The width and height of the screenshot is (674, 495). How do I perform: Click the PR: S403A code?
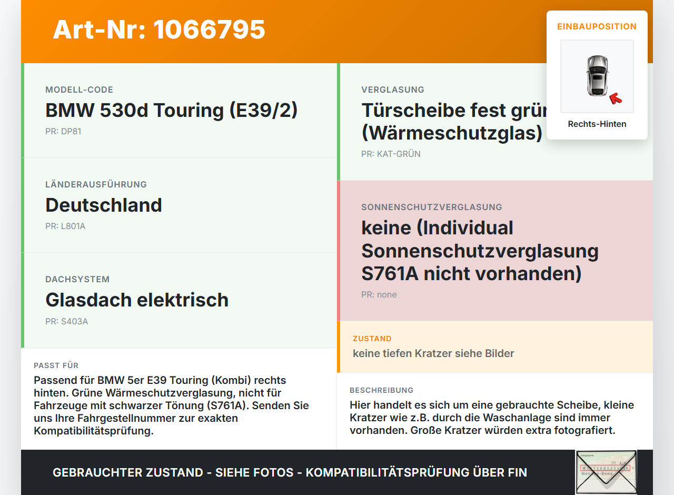pyautogui.click(x=66, y=321)
